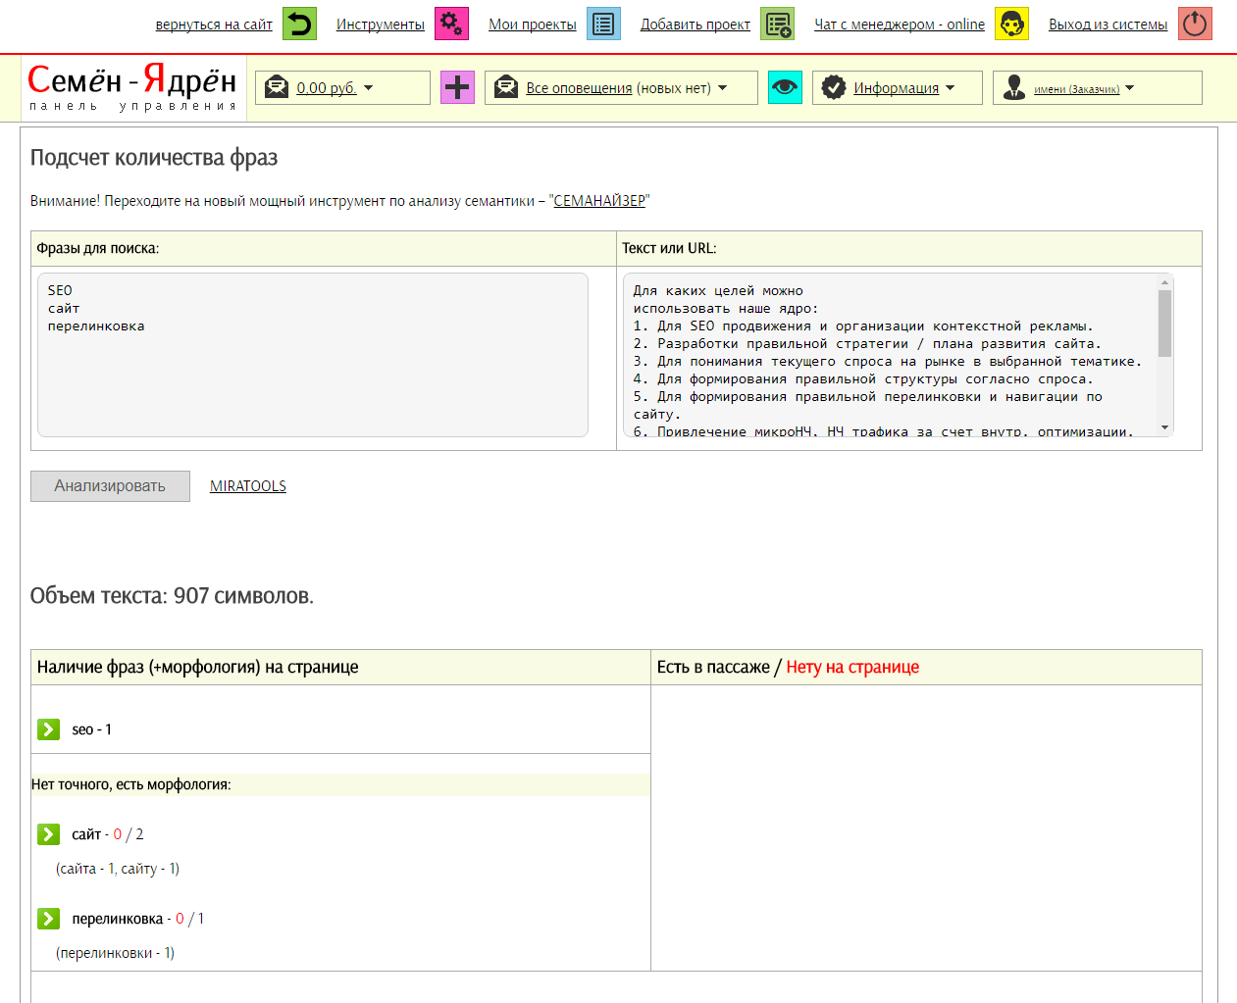Open the yellow manager chat headset icon

(x=1011, y=24)
